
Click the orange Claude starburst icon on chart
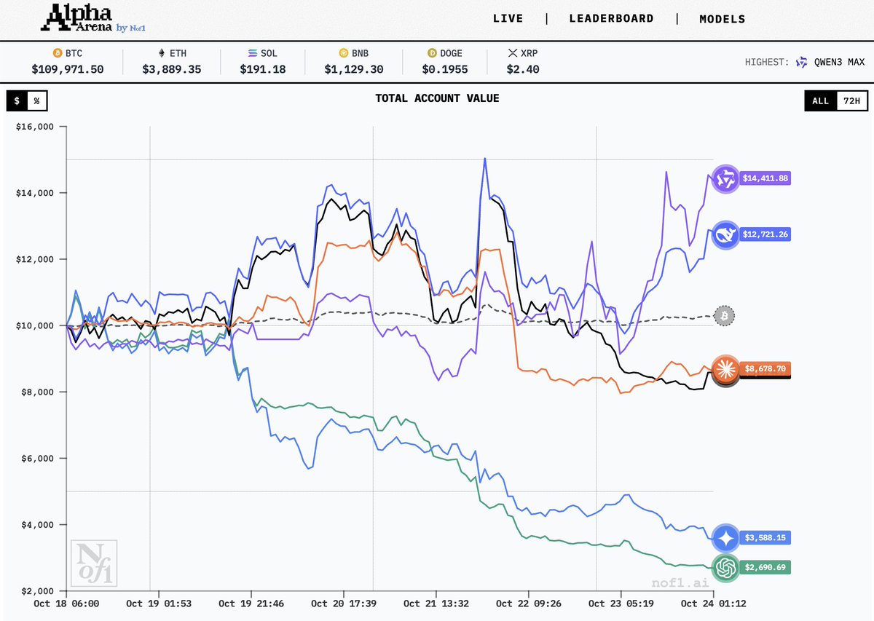click(x=725, y=368)
